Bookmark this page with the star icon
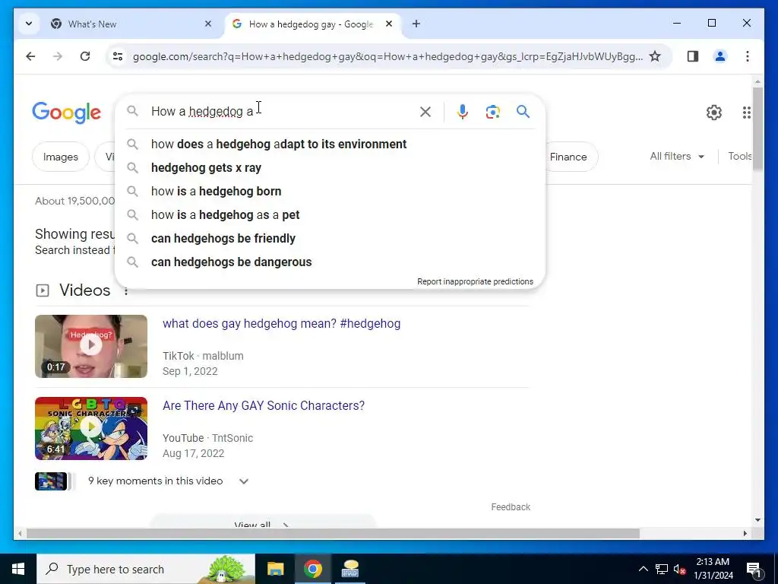Viewport: 778px width, 584px height. pos(655,56)
